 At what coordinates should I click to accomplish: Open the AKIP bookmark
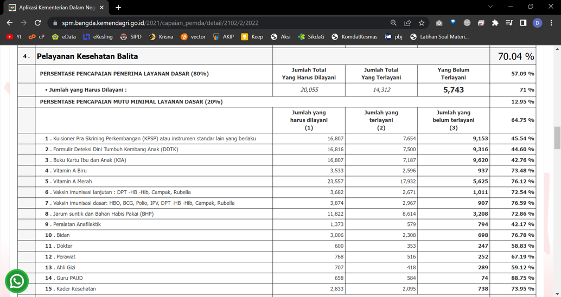[x=223, y=37]
